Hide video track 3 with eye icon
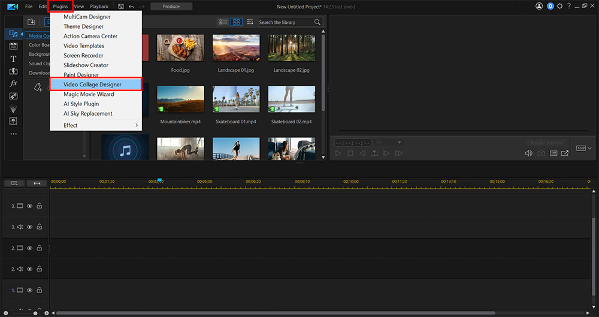The width and height of the screenshot is (599, 317). point(29,206)
